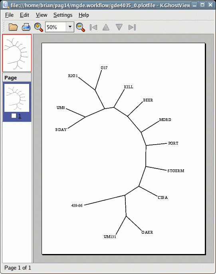Open the View menu
The height and width of the screenshot is (274, 216).
(42, 15)
